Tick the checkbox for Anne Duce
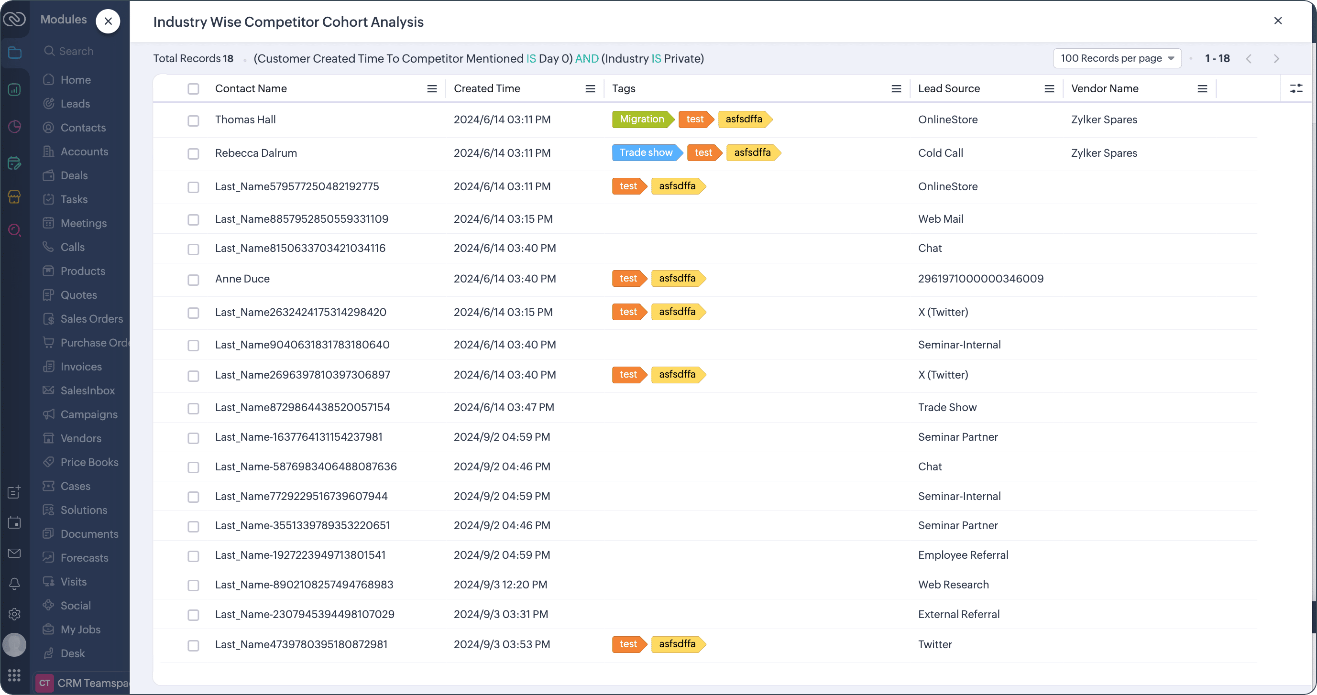 [x=193, y=280]
